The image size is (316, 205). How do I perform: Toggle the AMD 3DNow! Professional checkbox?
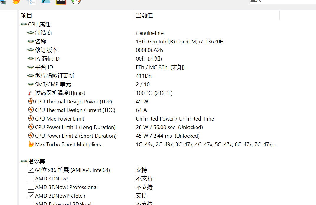[31, 187]
